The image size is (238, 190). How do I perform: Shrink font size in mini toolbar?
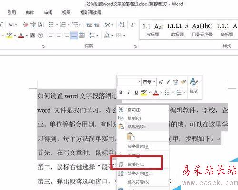click(x=169, y=82)
